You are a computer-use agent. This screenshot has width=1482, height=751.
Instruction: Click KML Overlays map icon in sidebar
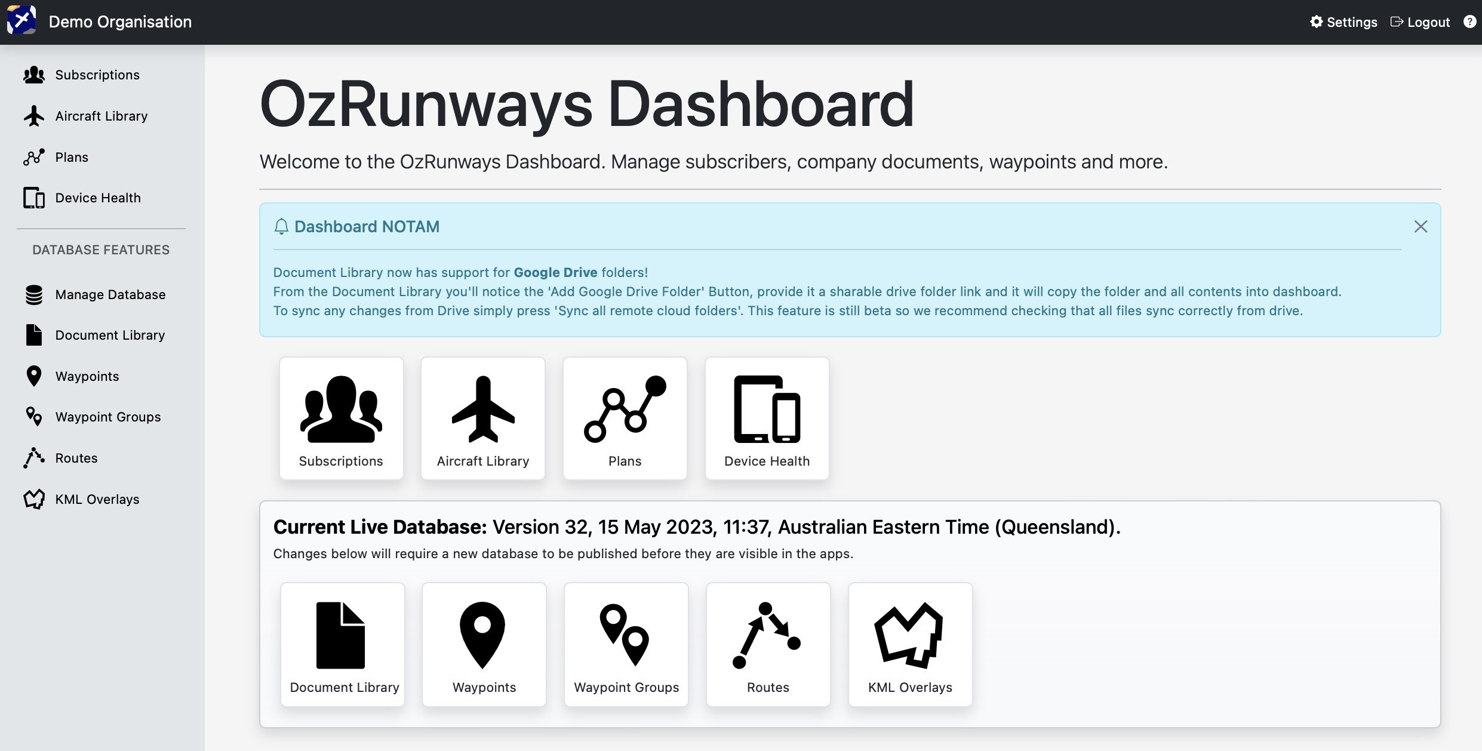tap(34, 499)
